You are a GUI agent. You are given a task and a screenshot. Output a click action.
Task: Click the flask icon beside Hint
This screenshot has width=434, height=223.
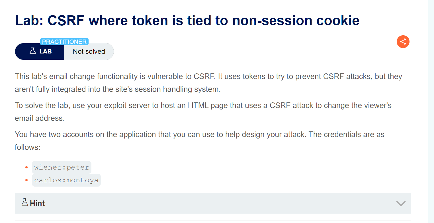coord(24,203)
